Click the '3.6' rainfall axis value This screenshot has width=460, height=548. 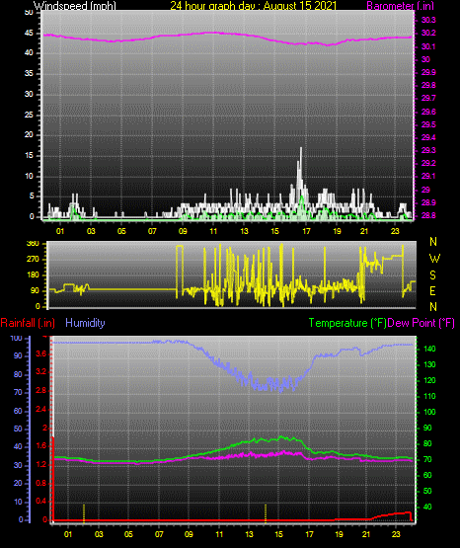click(40, 354)
